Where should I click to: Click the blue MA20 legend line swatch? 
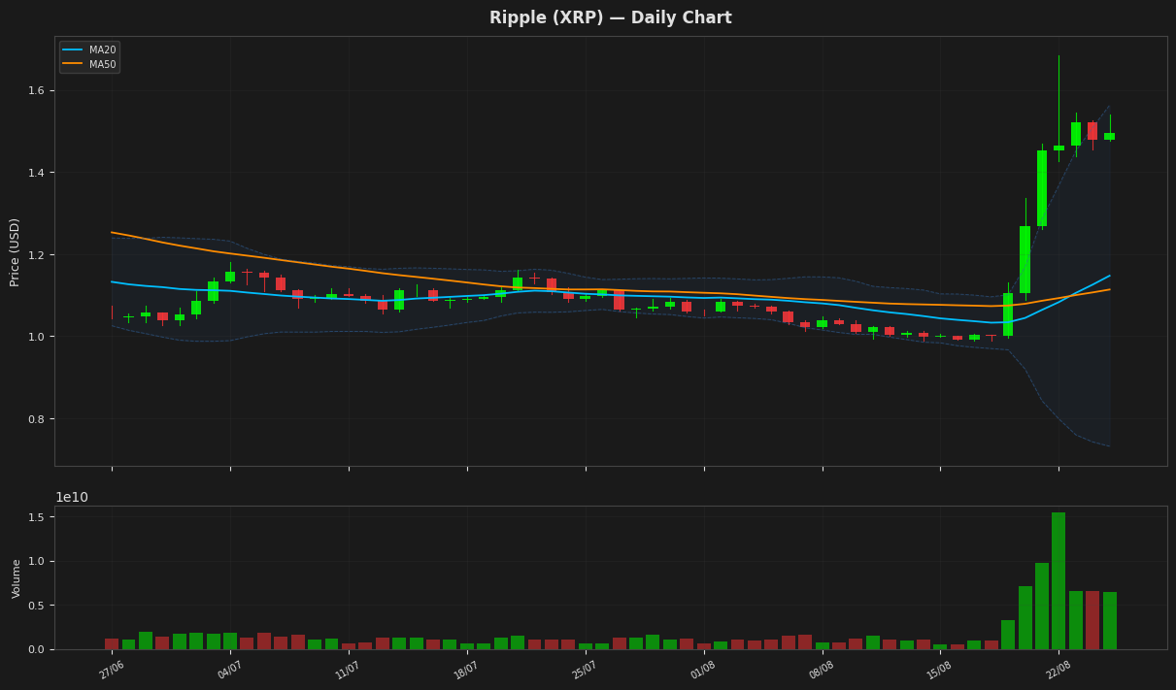[73, 49]
